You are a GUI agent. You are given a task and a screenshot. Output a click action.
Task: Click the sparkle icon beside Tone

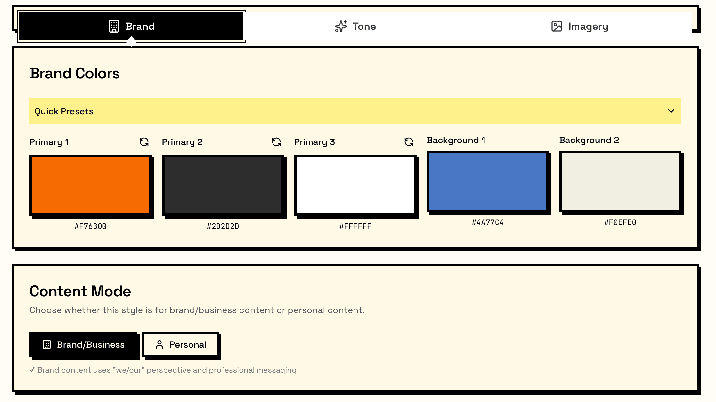point(341,26)
